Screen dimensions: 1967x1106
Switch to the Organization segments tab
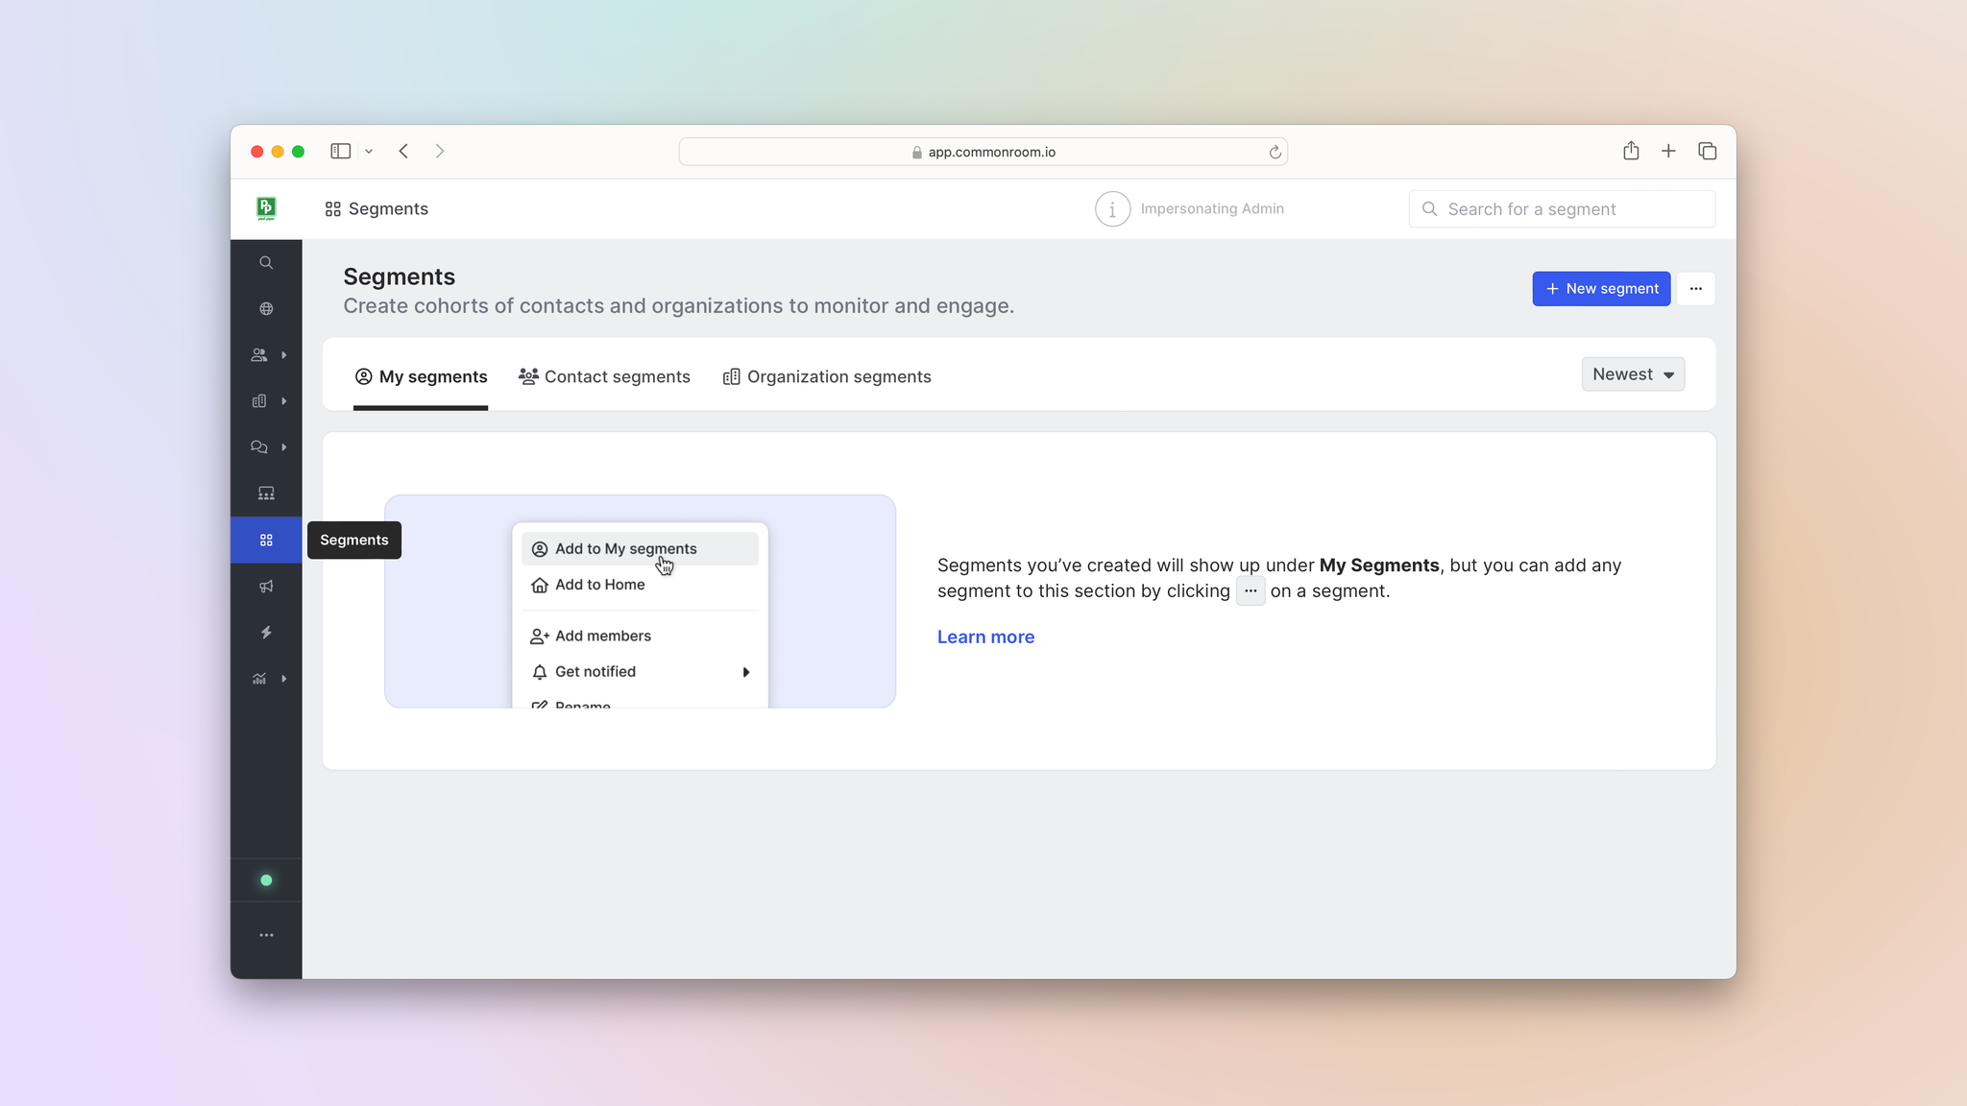(827, 376)
